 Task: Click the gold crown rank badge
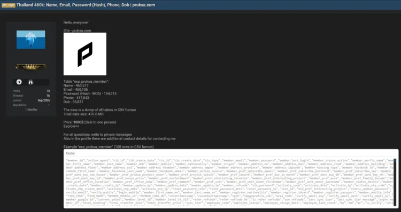click(31, 67)
